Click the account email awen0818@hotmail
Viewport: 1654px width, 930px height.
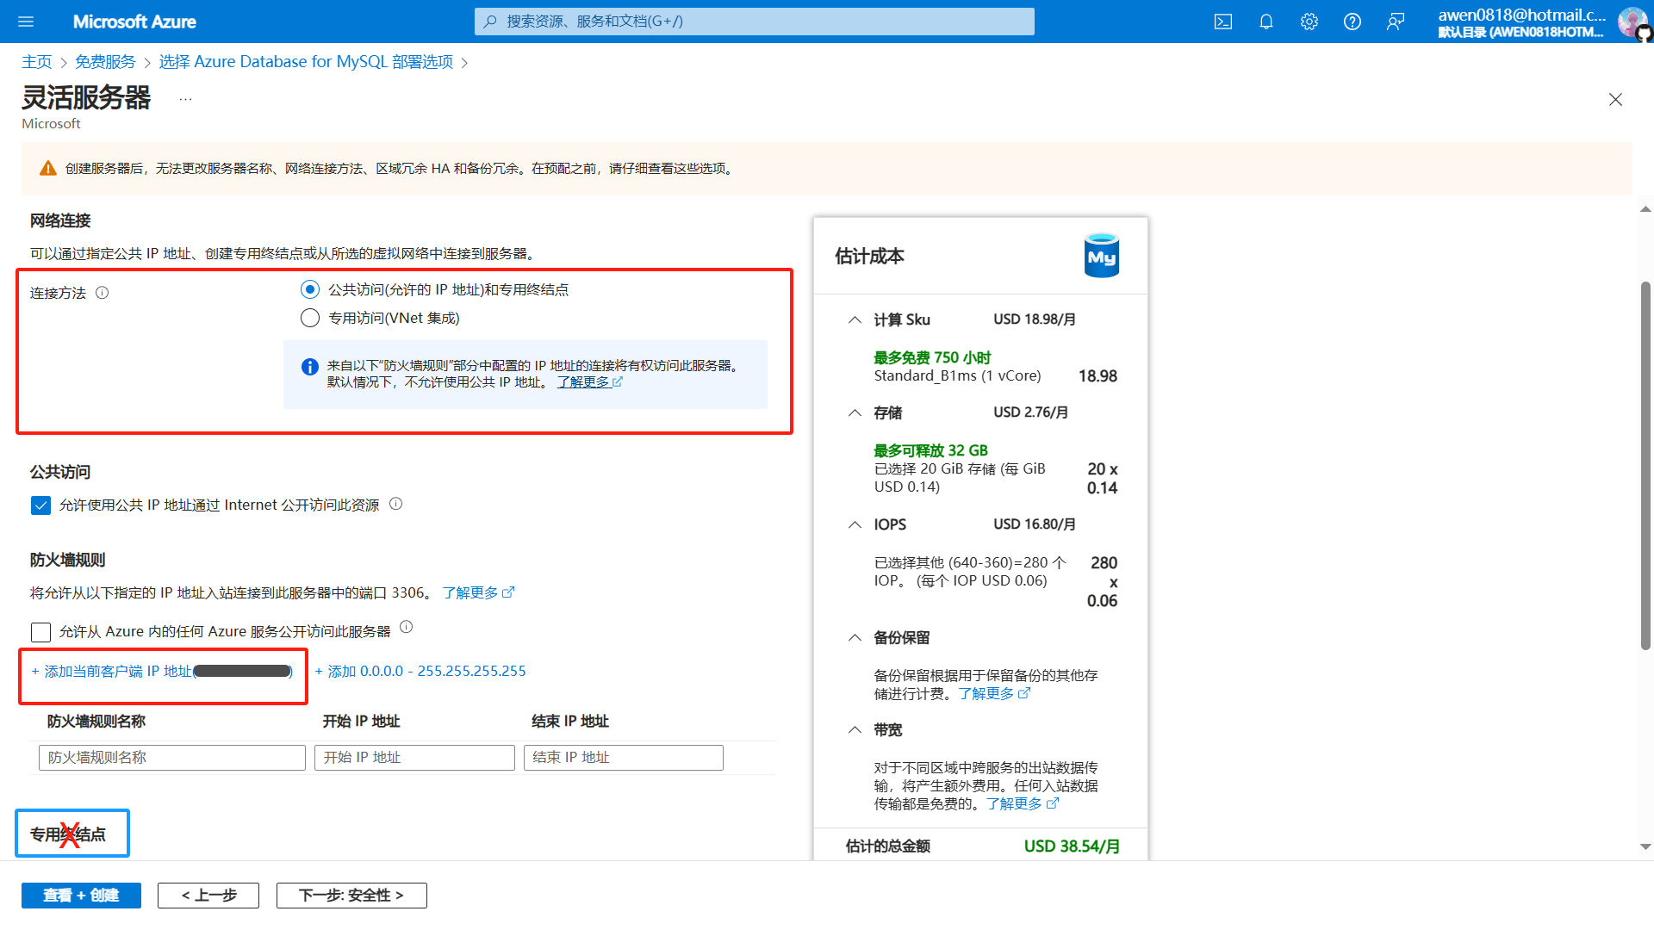pos(1521,15)
